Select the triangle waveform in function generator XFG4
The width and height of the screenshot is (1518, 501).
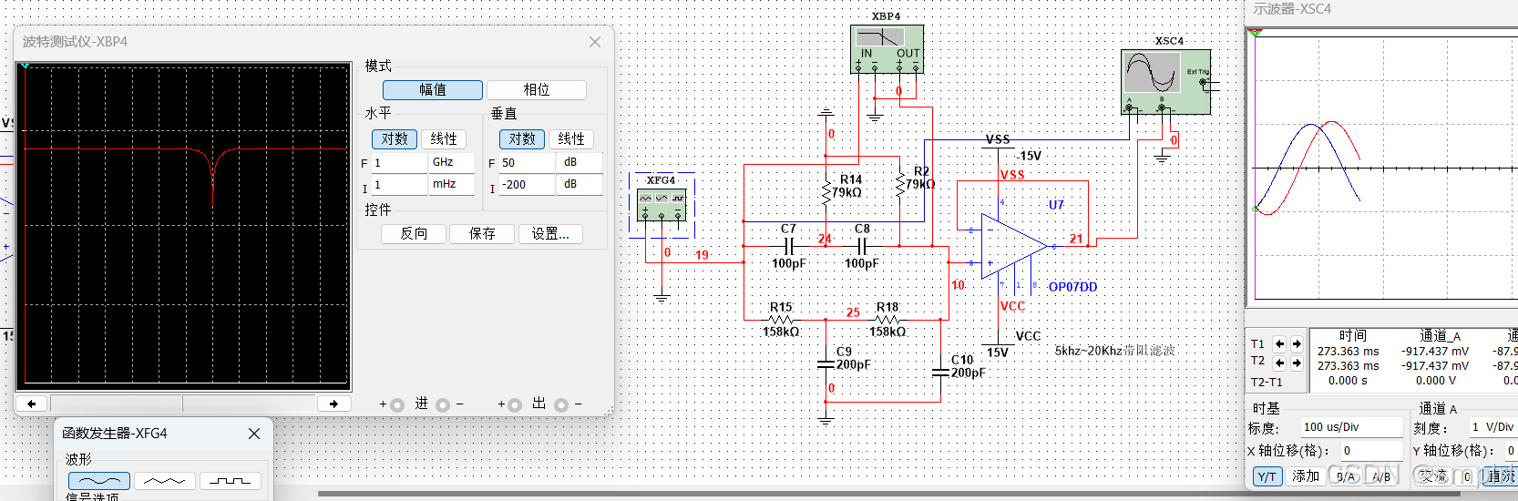165,481
